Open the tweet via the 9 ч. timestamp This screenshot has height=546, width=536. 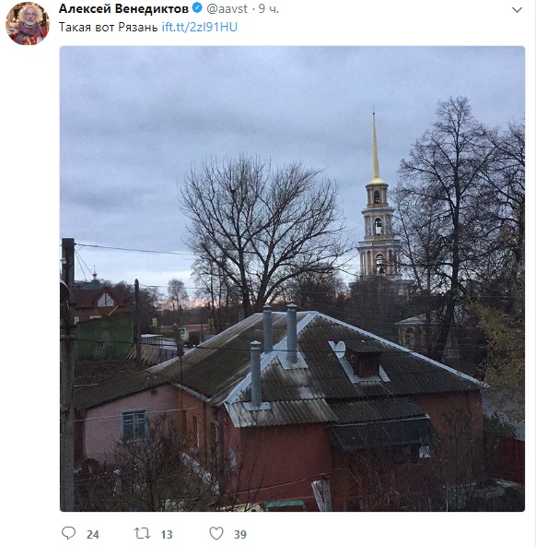[269, 8]
